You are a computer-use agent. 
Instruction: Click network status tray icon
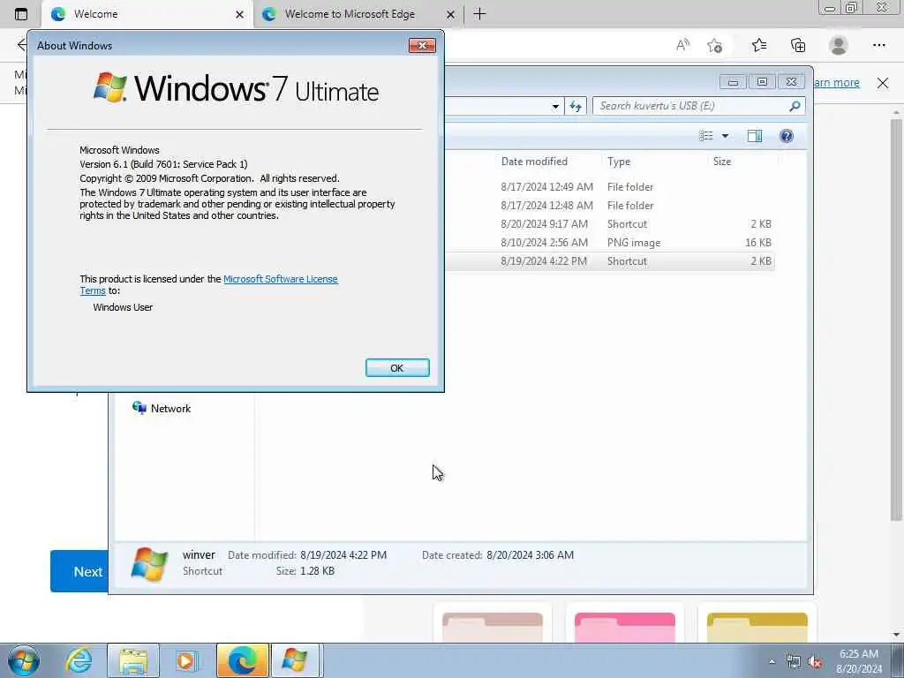tap(794, 662)
